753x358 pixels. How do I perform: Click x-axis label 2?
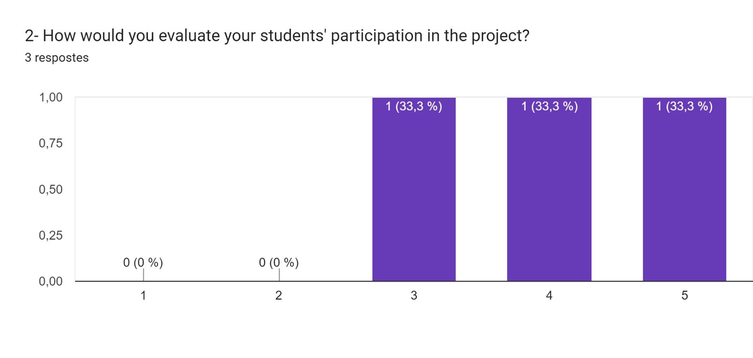click(279, 295)
